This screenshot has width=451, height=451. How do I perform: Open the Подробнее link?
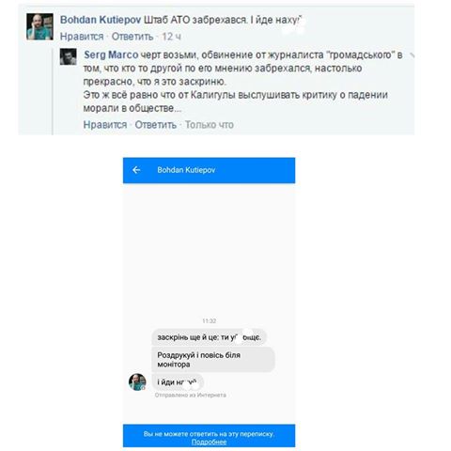click(x=209, y=442)
